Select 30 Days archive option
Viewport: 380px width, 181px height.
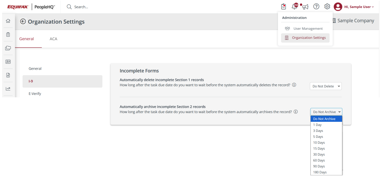pyautogui.click(x=326, y=155)
